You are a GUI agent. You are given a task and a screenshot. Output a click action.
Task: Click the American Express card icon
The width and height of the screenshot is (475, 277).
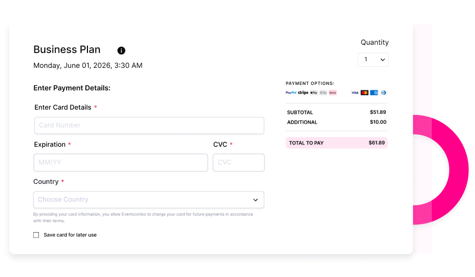[x=374, y=93]
